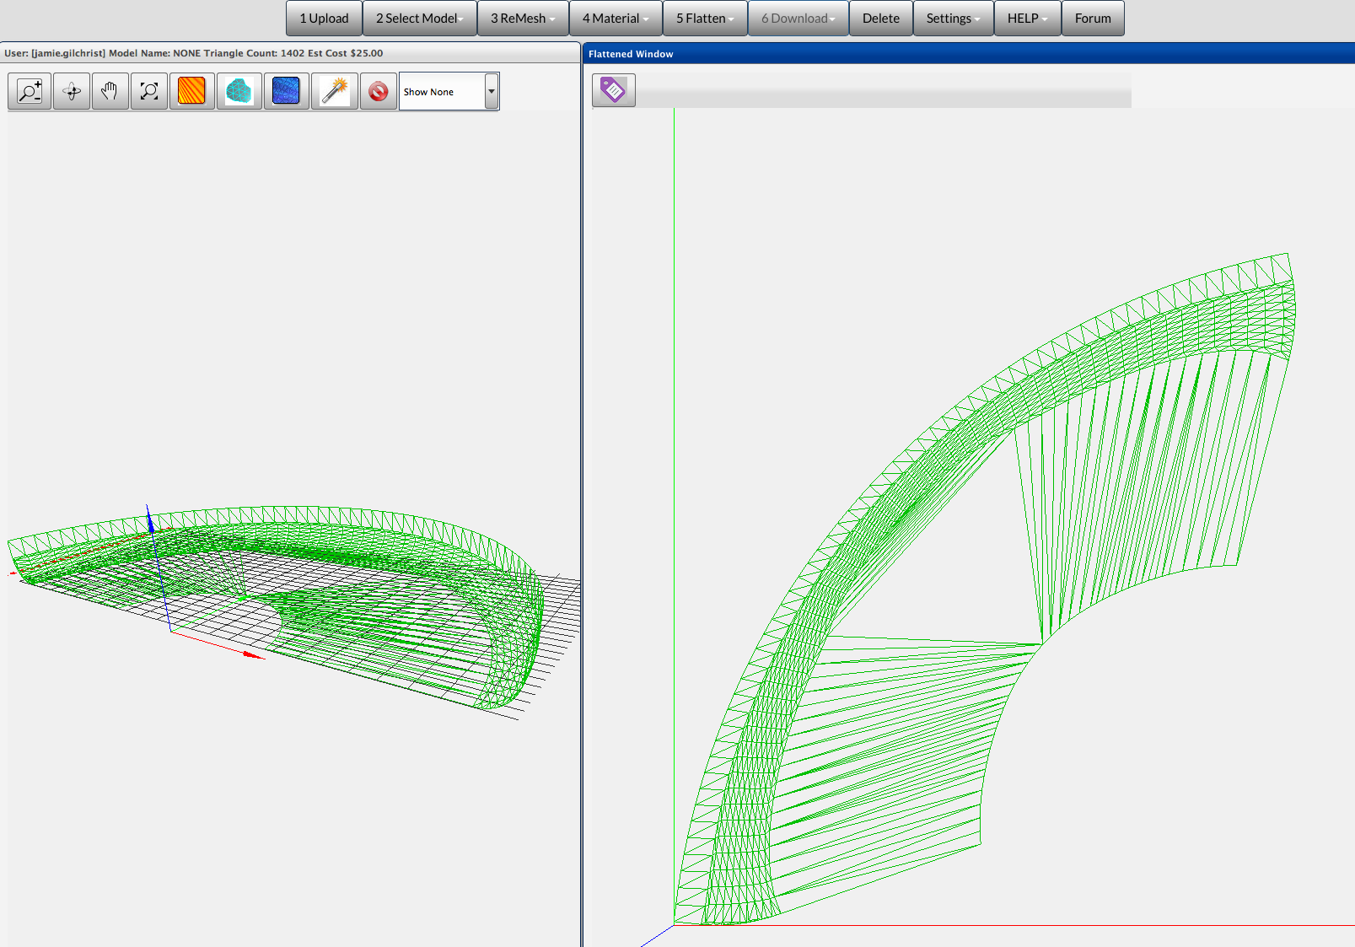Click the cyan triangulated mesh icon
The width and height of the screenshot is (1355, 947).
239,91
